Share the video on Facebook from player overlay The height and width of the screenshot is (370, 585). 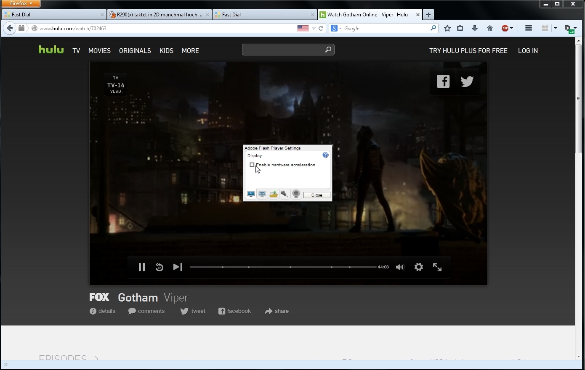click(x=443, y=81)
